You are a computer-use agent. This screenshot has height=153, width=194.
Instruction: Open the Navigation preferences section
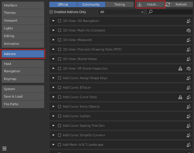(23, 71)
